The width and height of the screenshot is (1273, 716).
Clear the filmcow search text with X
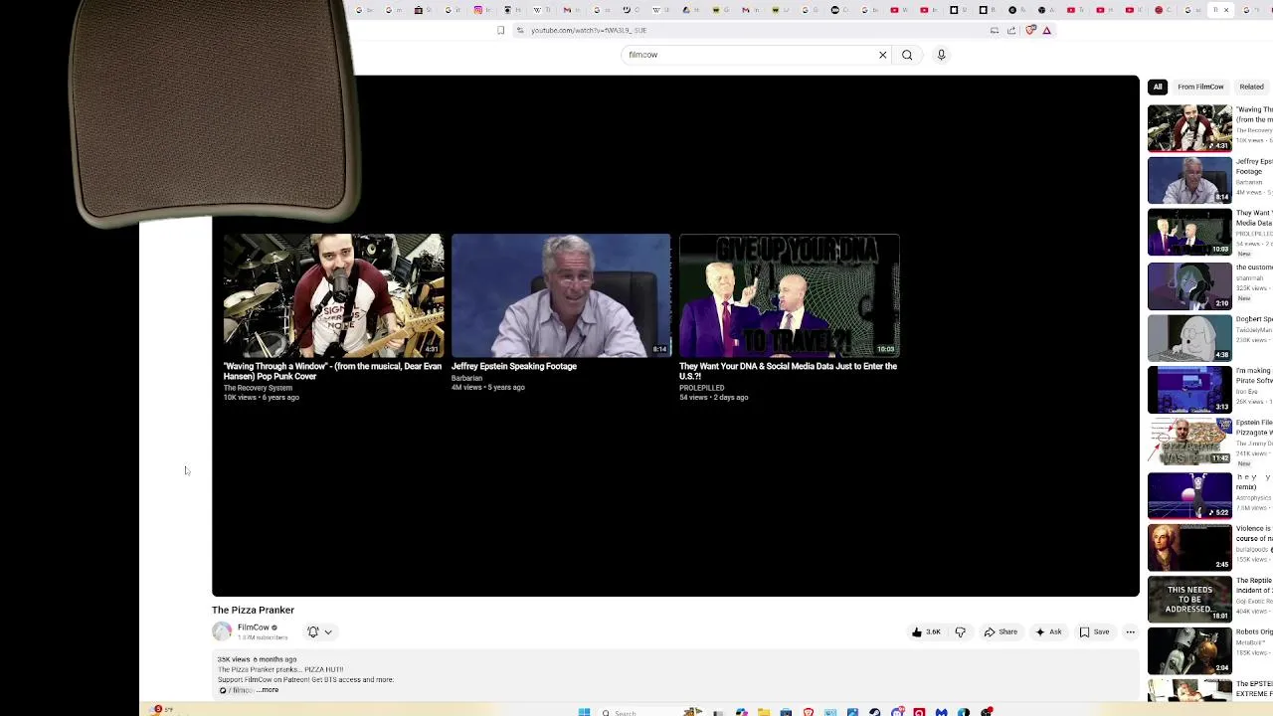click(x=882, y=55)
